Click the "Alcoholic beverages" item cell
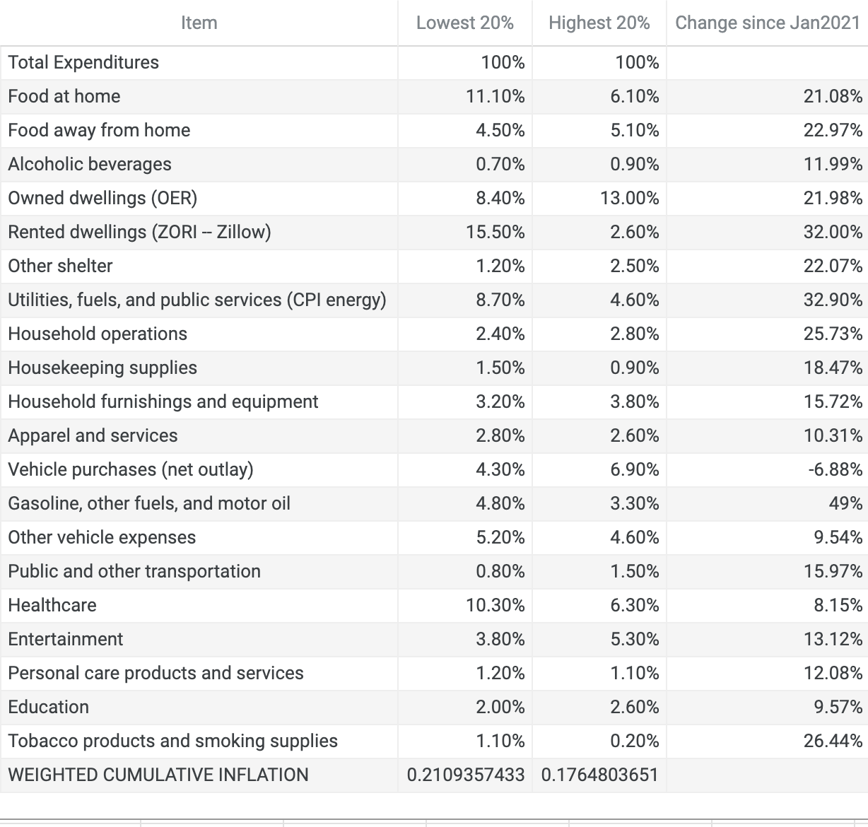 point(90,165)
